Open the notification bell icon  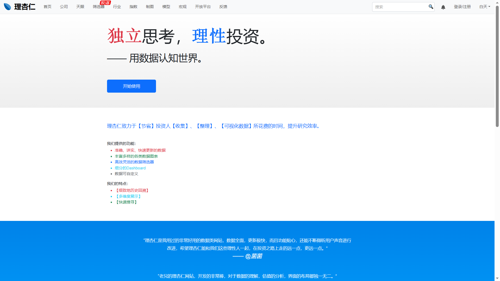[x=443, y=7]
